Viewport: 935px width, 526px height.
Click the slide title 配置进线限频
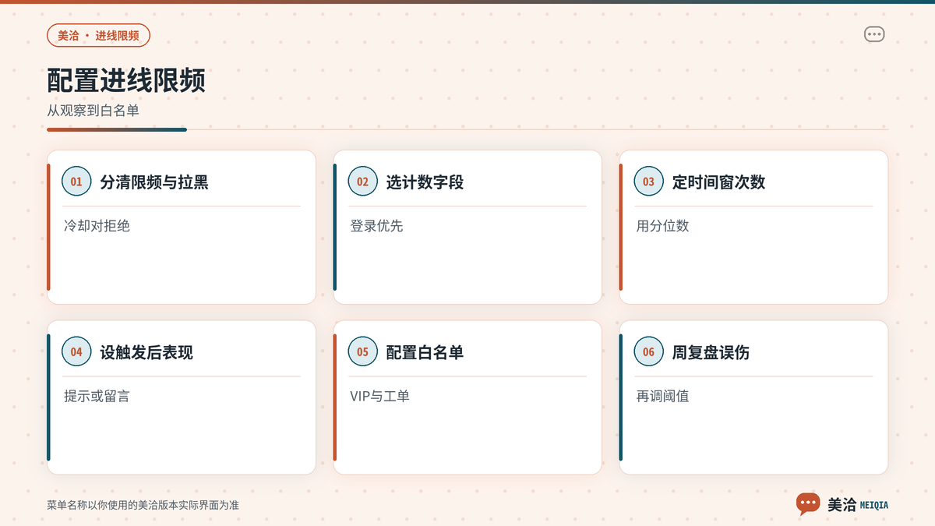coord(126,81)
